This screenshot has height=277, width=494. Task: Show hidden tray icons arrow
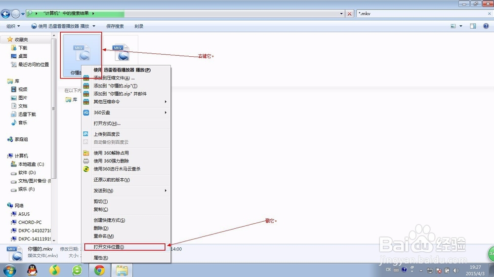pyautogui.click(x=421, y=271)
